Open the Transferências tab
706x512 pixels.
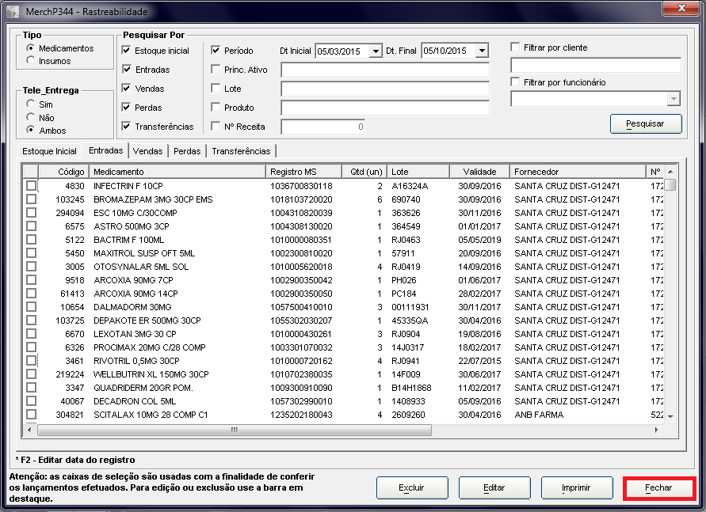click(241, 151)
